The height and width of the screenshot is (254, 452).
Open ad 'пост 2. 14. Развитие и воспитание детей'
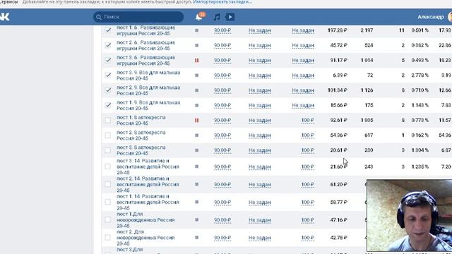pyautogui.click(x=148, y=184)
